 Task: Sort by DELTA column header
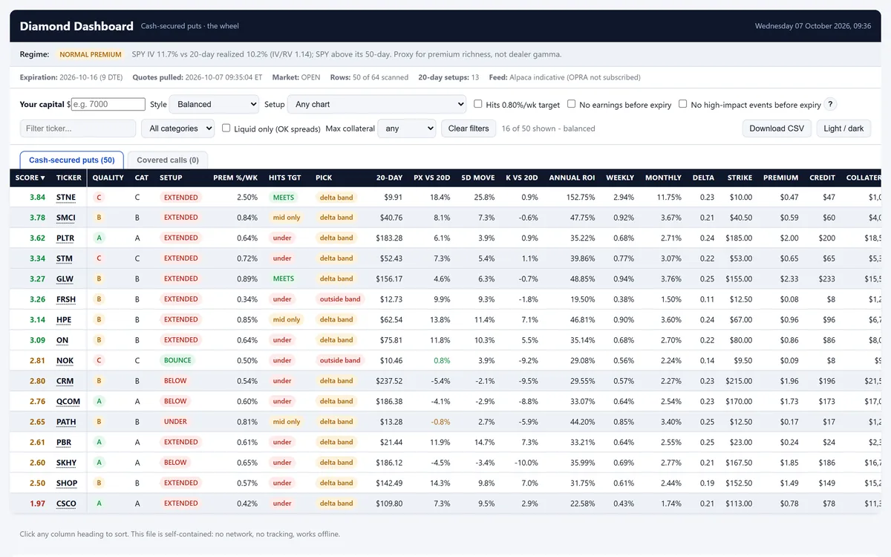coord(703,177)
